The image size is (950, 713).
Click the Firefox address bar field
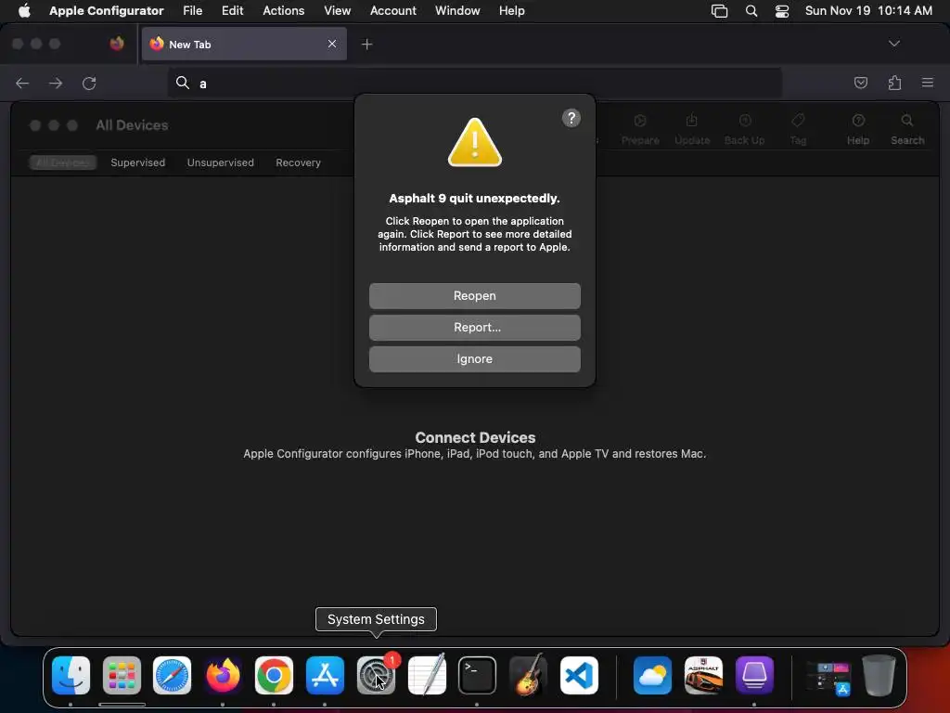click(474, 83)
